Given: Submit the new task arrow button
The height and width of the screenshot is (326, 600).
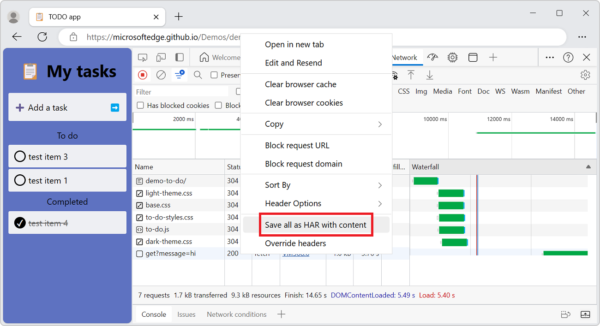Looking at the screenshot, I should point(115,107).
